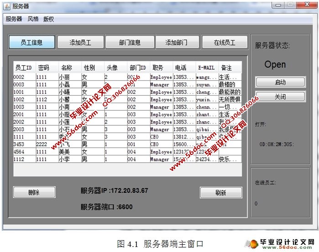
Task: Open the 服务器 menu
Action: tap(14, 19)
